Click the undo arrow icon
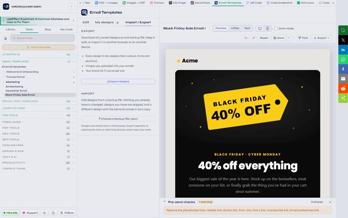This screenshot has width=348, height=218. pyautogui.click(x=246, y=38)
